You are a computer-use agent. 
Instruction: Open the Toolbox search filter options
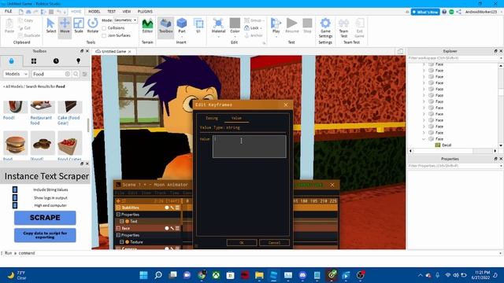click(x=84, y=74)
